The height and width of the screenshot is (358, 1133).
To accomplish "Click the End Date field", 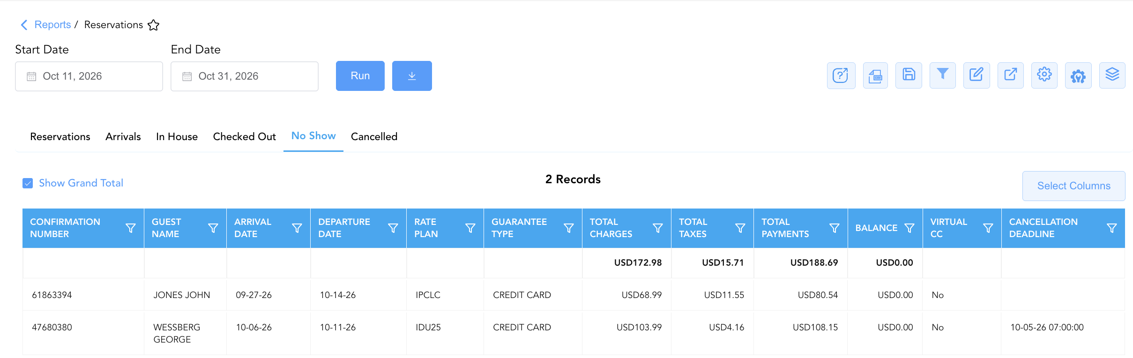I will pos(245,76).
